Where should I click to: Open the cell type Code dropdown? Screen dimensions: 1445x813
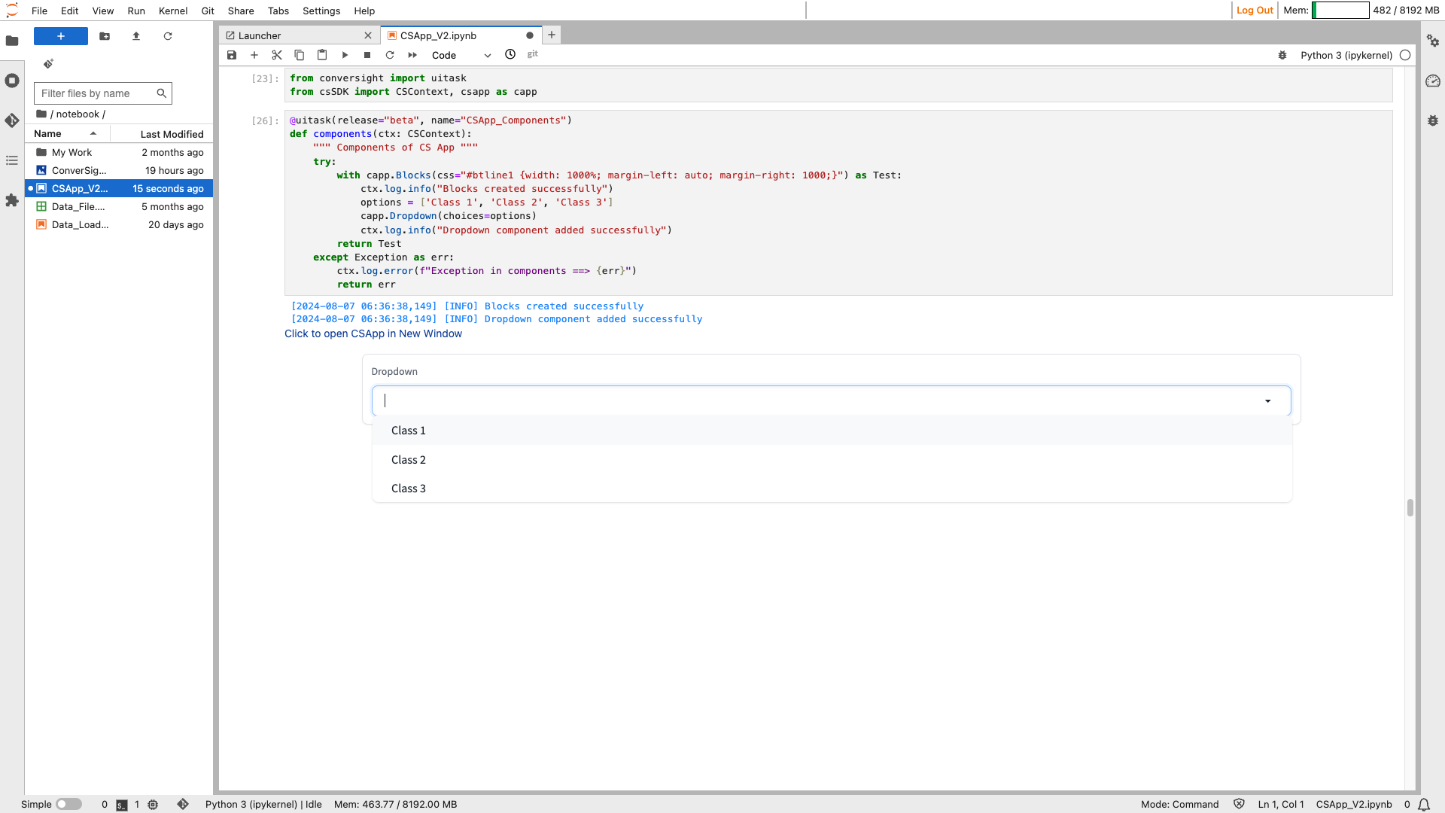(461, 55)
